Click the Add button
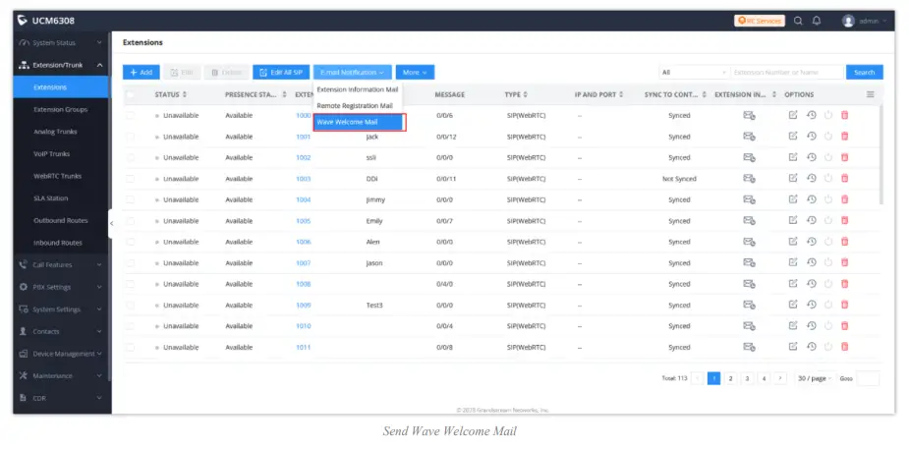This screenshot has height=449, width=909. [141, 73]
